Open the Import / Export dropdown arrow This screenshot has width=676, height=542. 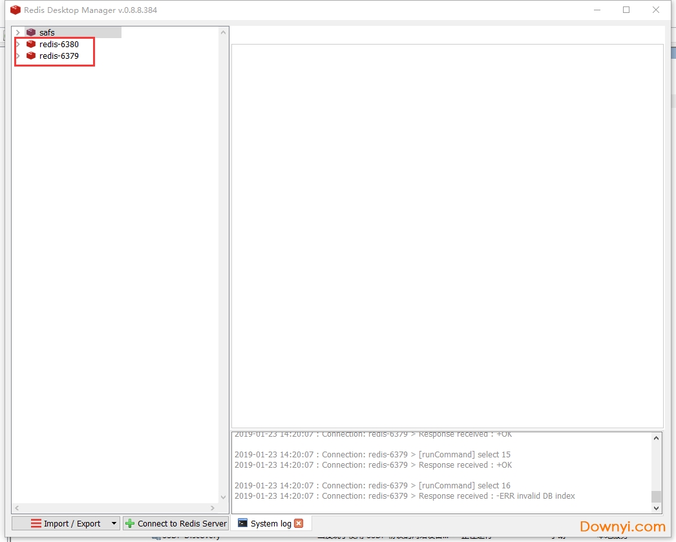point(114,523)
